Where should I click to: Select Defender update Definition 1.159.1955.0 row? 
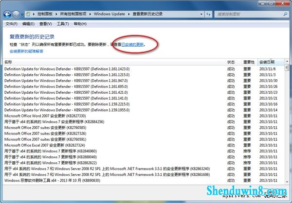[144, 110]
